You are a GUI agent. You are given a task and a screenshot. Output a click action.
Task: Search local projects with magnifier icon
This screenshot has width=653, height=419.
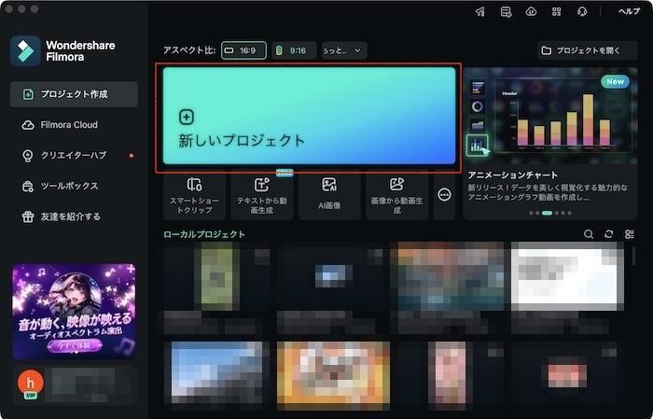pyautogui.click(x=589, y=234)
